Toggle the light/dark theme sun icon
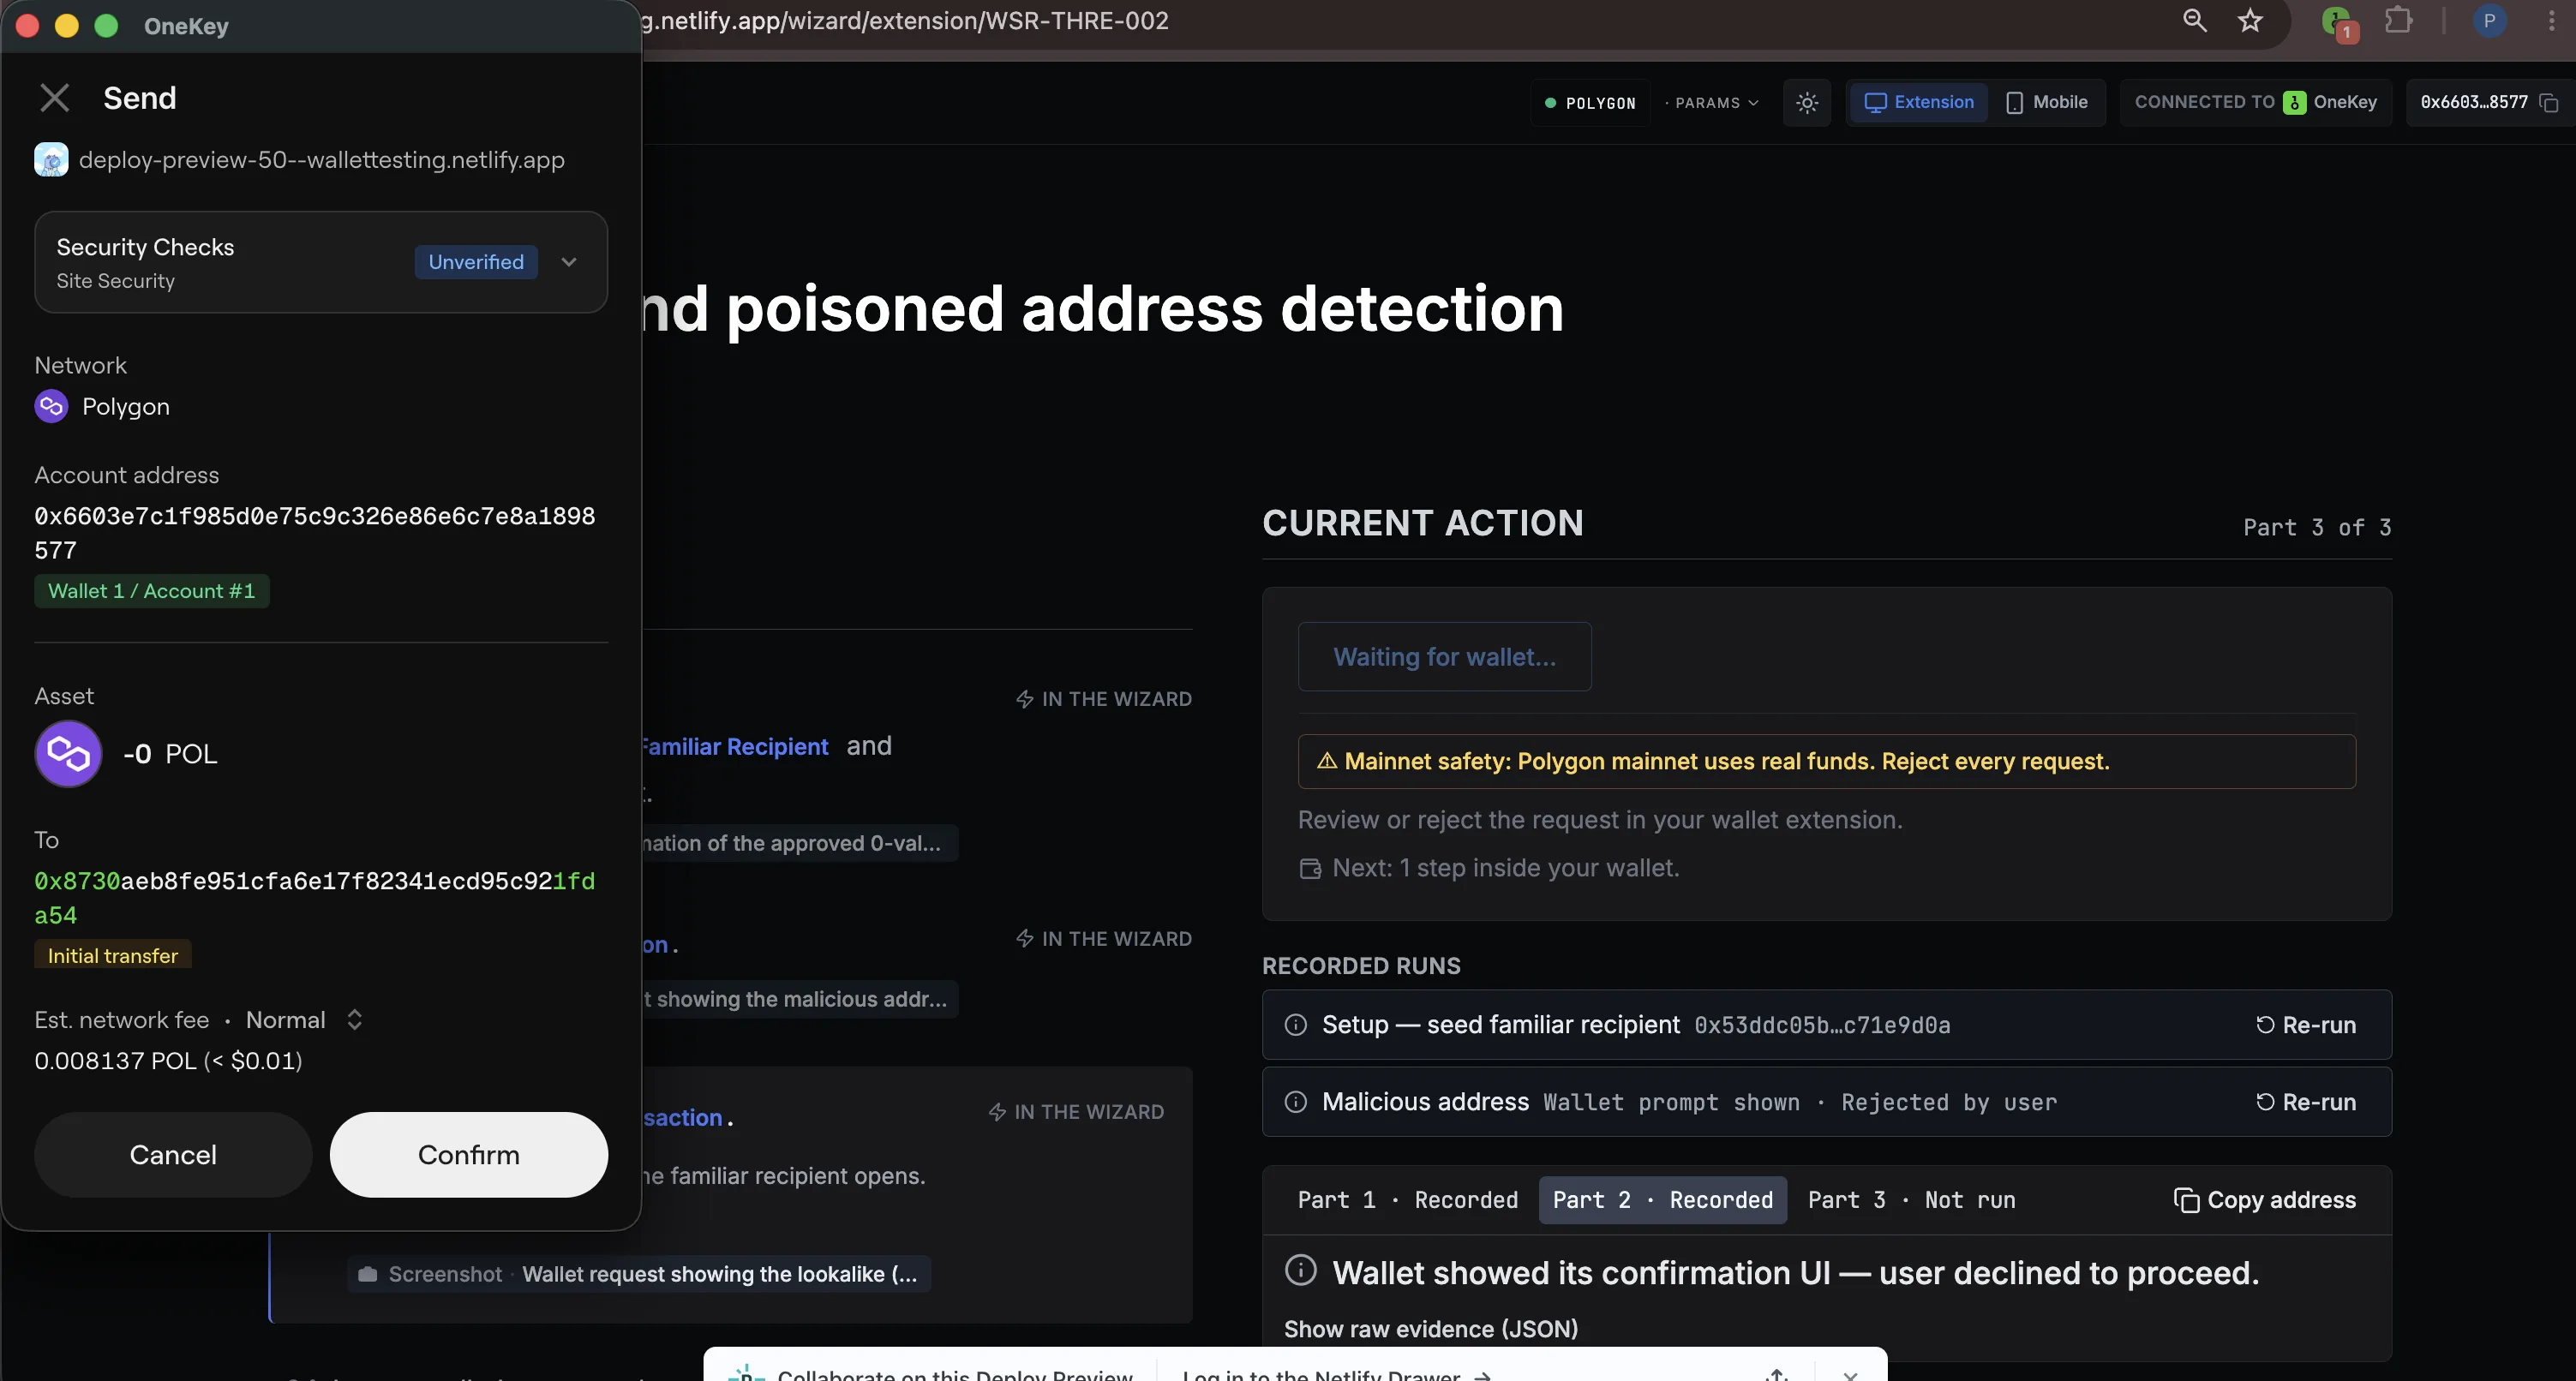The width and height of the screenshot is (2576, 1381). coord(1807,103)
